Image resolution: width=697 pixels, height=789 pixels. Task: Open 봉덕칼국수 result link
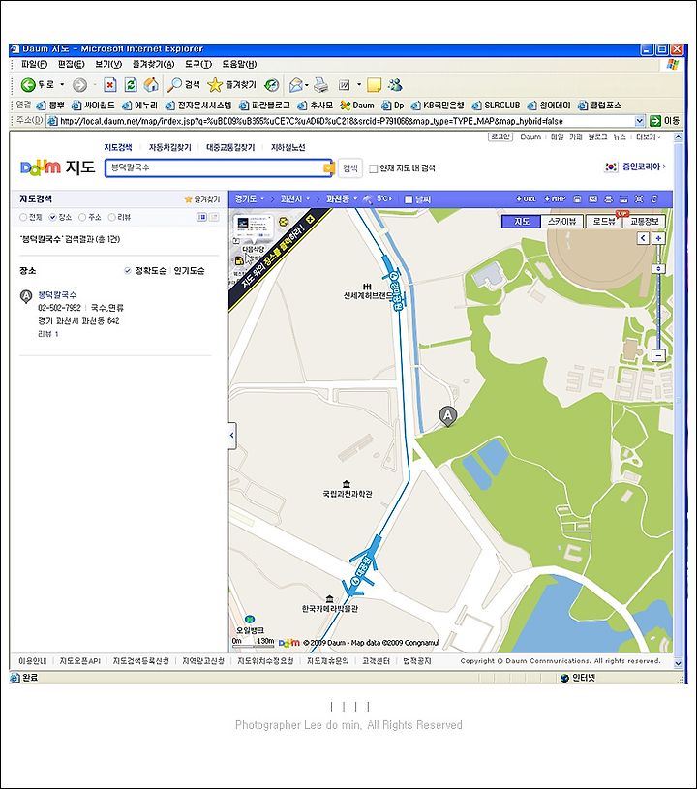57,295
